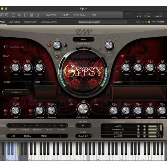Select the sus C0 articulation row

[x=130, y=126]
